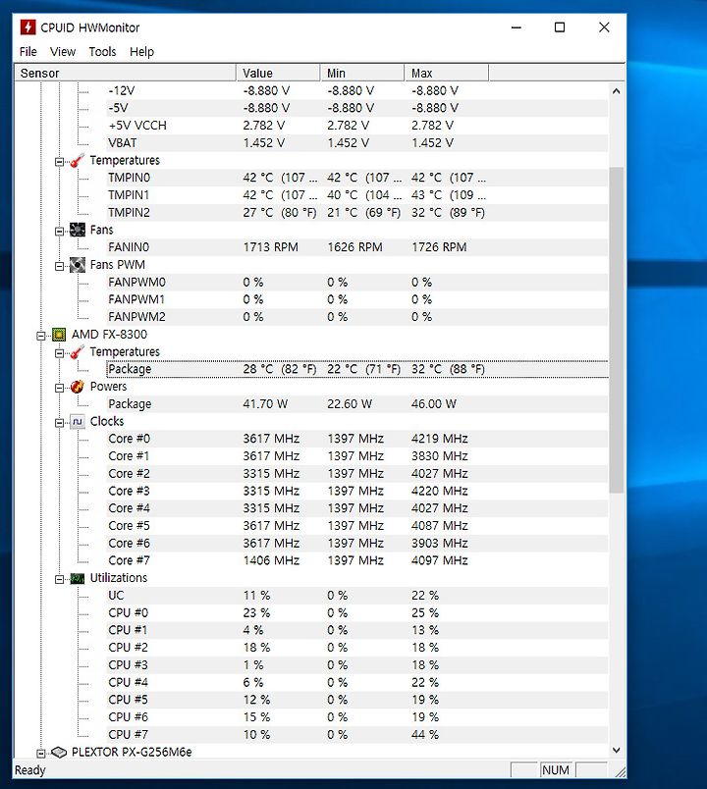707x789 pixels.
Task: Select the CPU #7 utilization row
Action: tap(356, 735)
